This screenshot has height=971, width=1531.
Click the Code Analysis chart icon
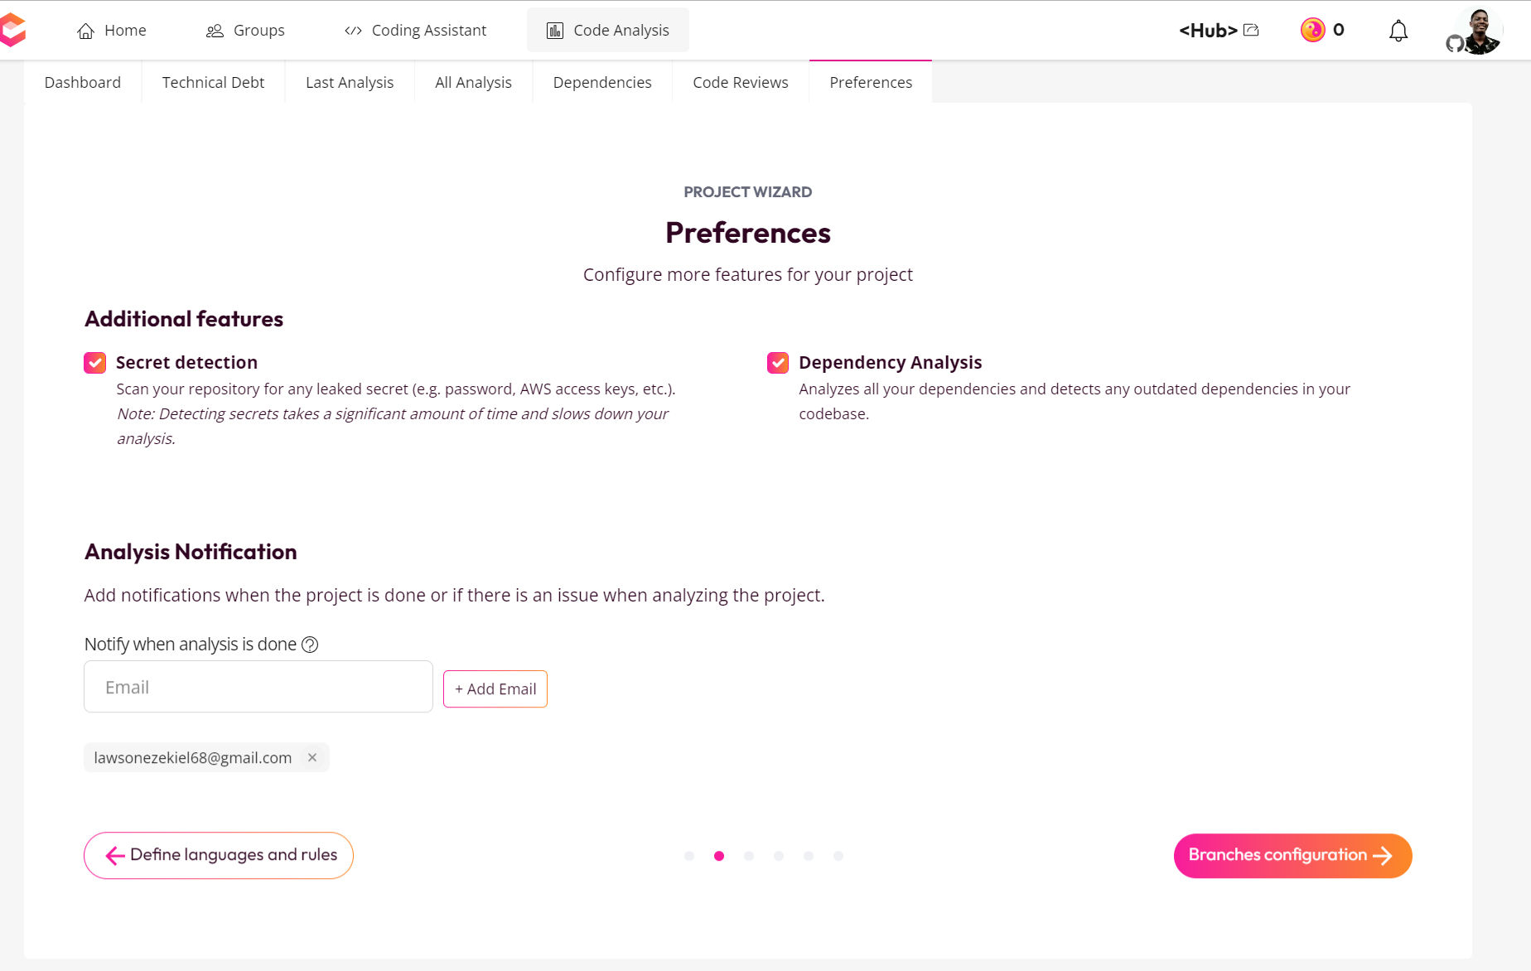553,29
